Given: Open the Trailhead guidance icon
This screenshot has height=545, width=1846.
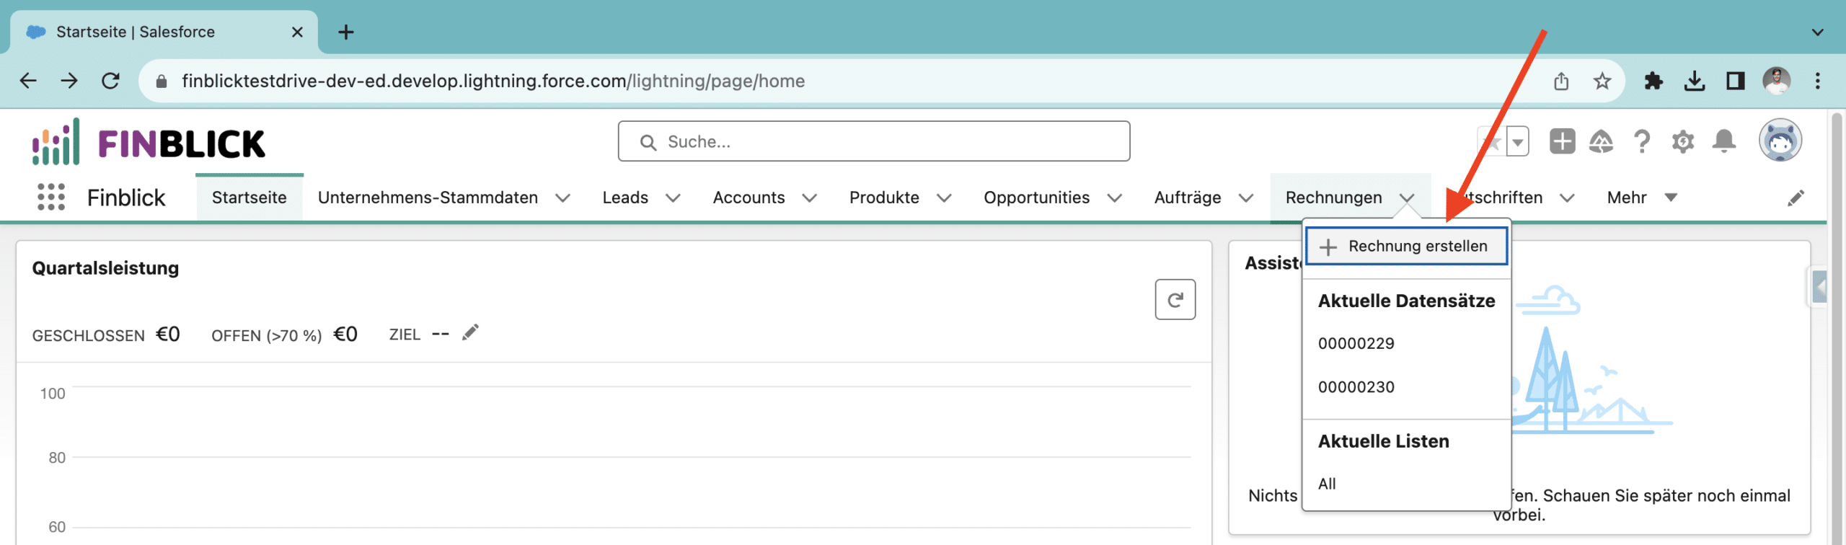Looking at the screenshot, I should 1601,141.
